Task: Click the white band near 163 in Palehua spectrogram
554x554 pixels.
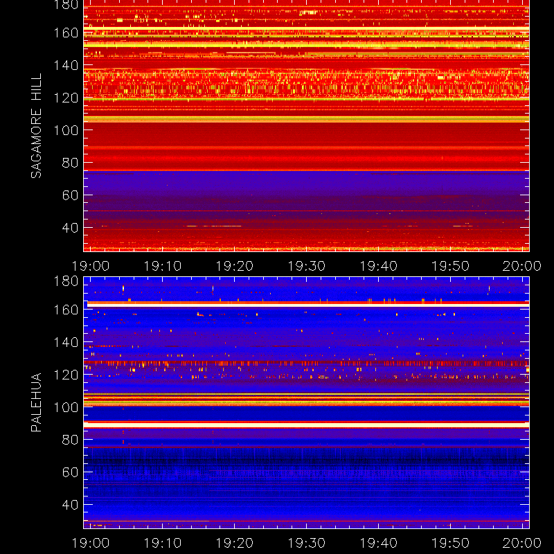Action: (308, 305)
